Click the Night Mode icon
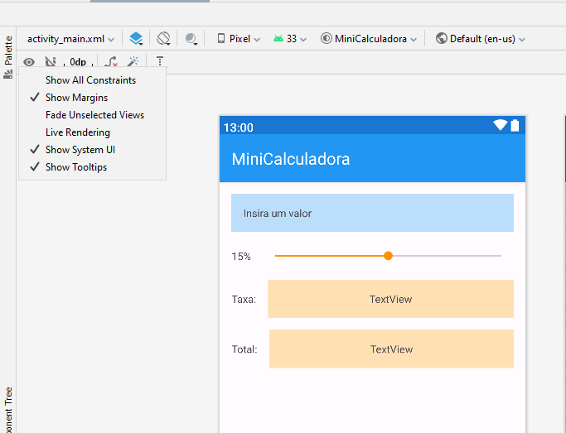 pos(192,38)
